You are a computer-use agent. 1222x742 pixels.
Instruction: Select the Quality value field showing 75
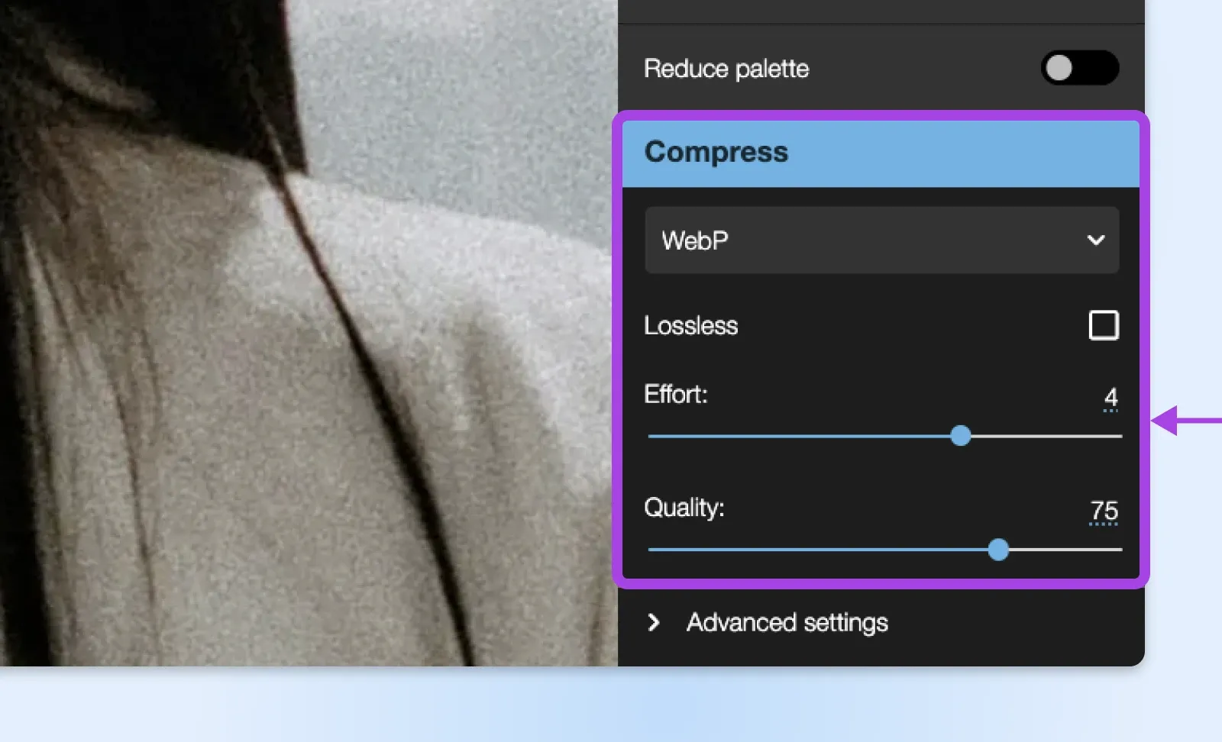tap(1104, 510)
